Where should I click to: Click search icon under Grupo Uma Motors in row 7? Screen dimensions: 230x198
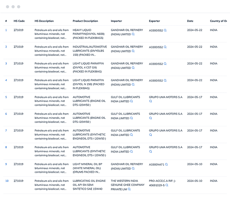coord(151,135)
